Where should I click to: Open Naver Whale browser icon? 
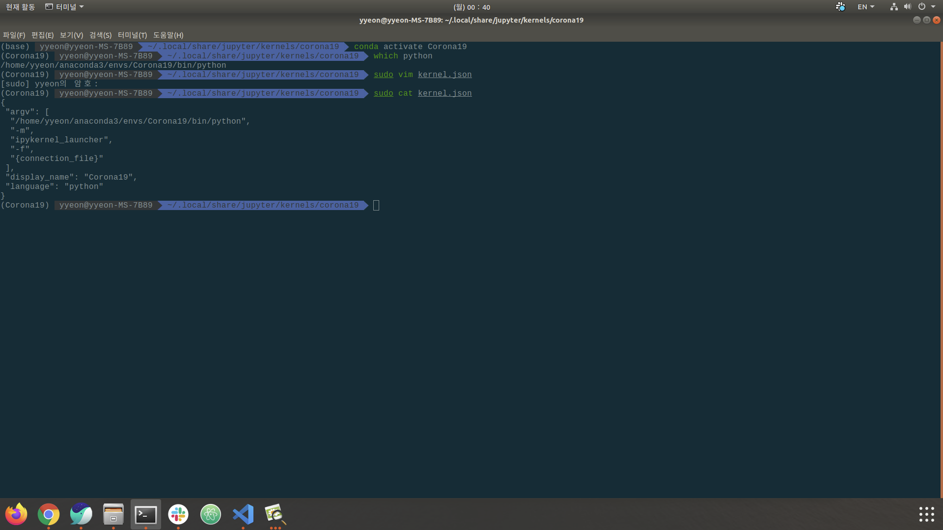tap(81, 514)
